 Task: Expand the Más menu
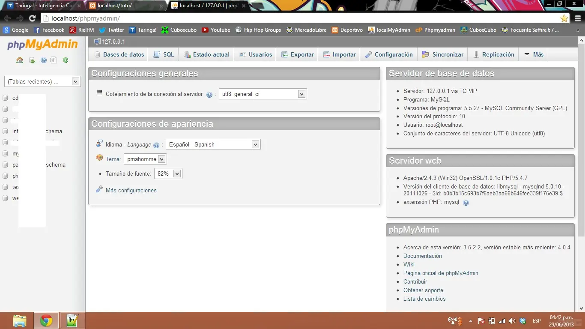pos(534,54)
